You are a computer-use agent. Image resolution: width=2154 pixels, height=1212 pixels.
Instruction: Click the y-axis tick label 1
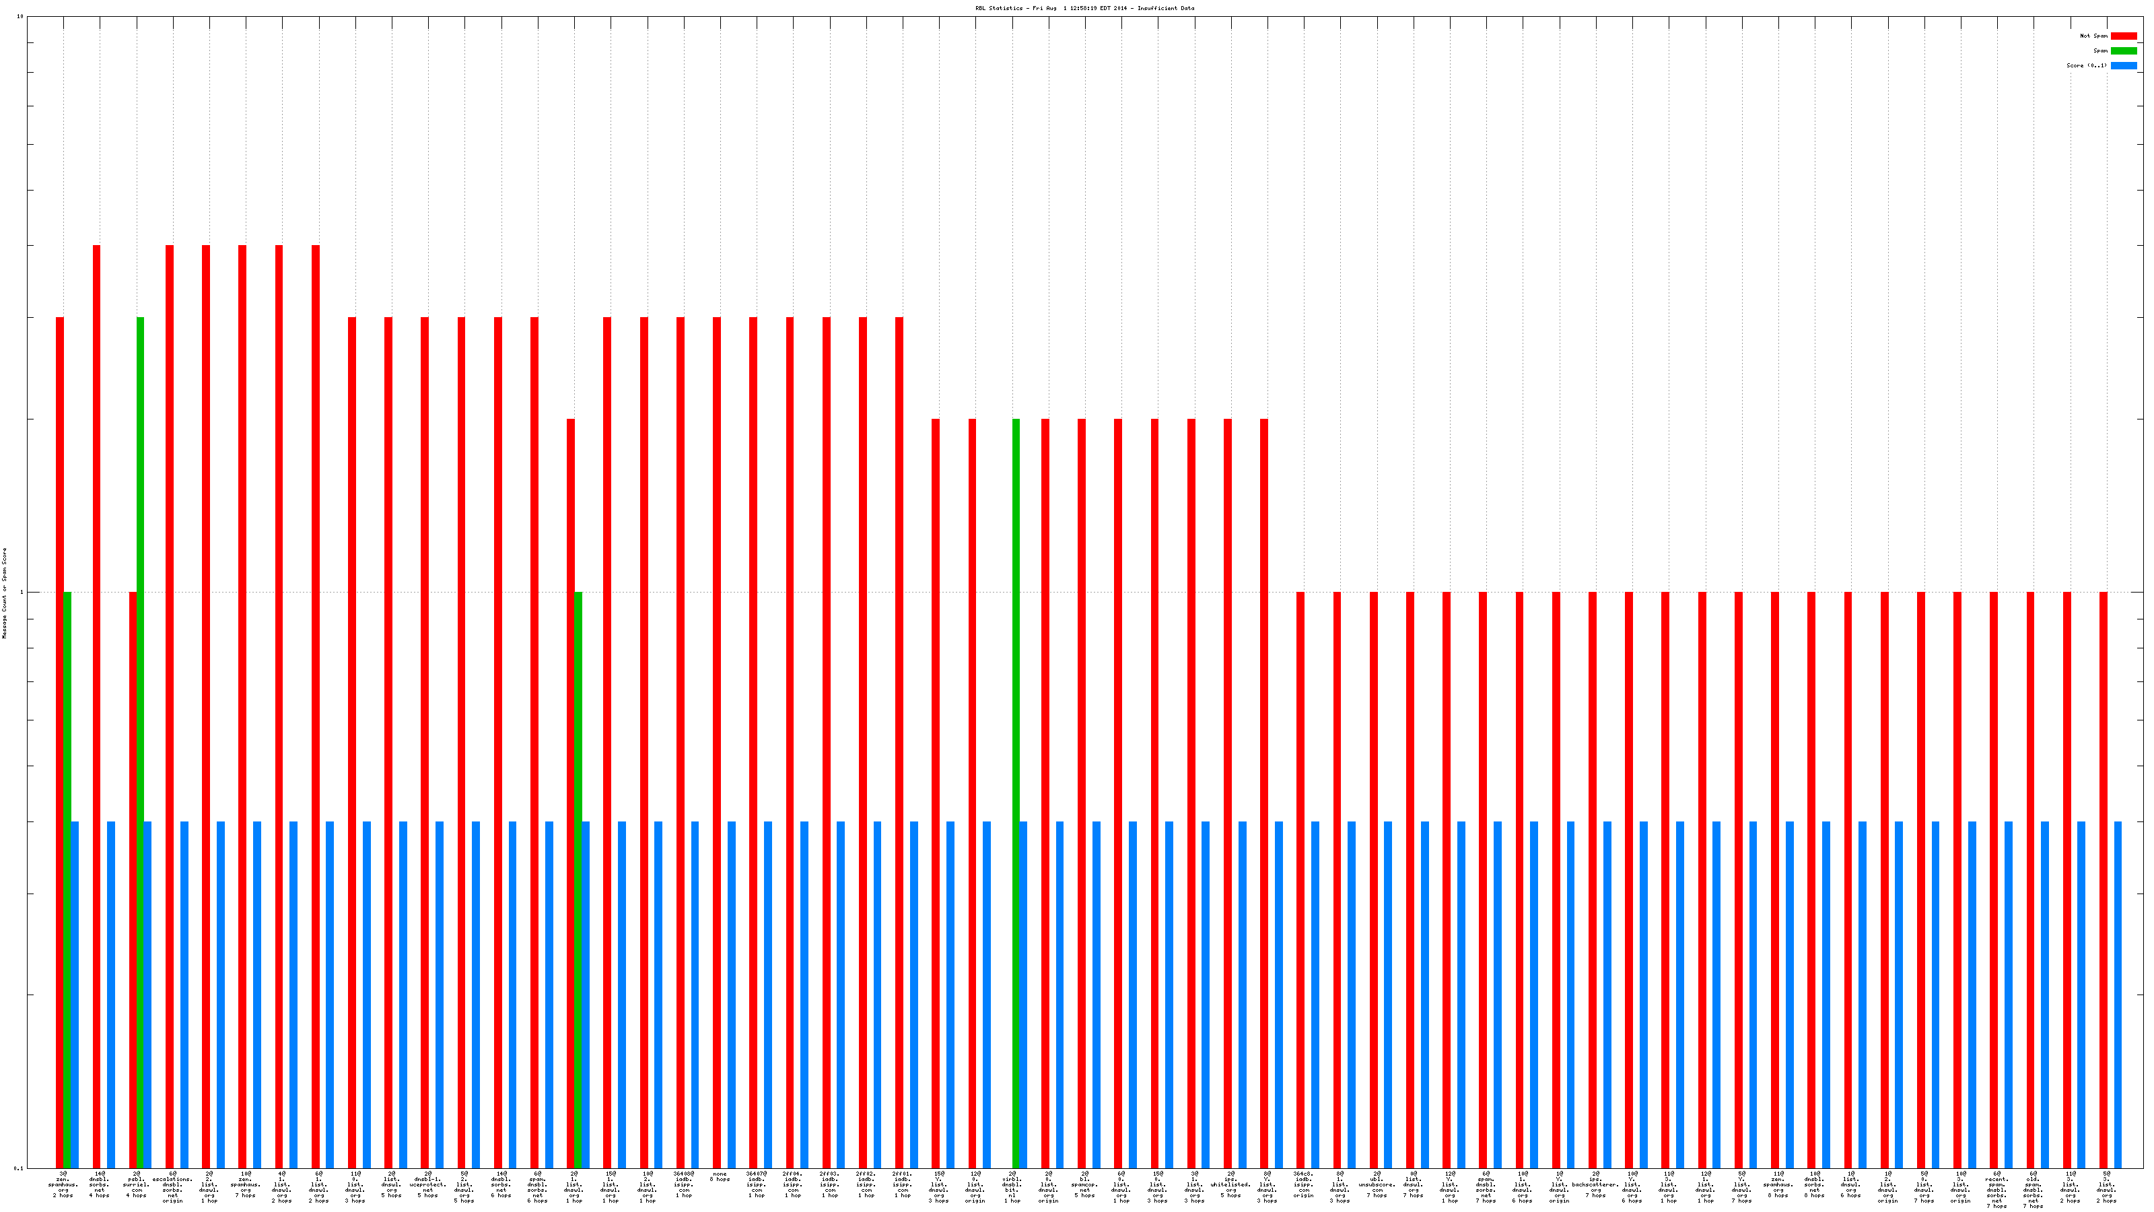[x=21, y=593]
